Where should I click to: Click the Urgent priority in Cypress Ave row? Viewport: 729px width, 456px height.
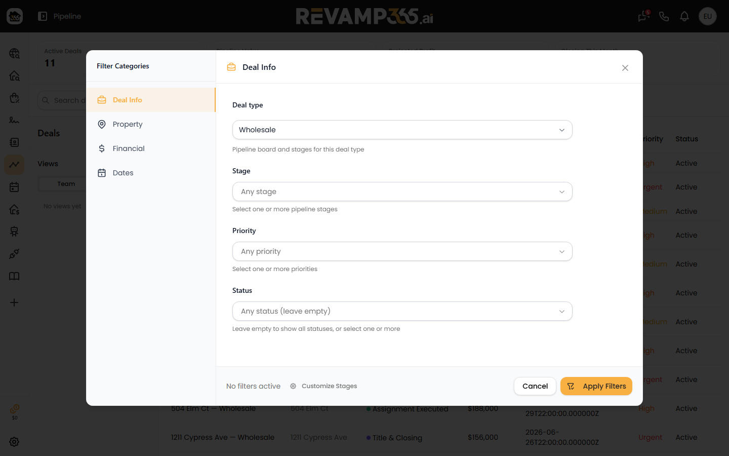click(650, 437)
